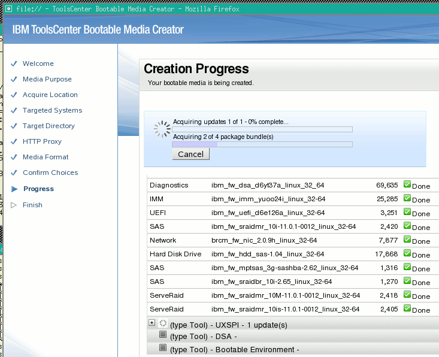This screenshot has height=357, width=439.
Task: Click ibm_fw_mptsas_3g-sashba-2.62 file name
Action: [284, 268]
